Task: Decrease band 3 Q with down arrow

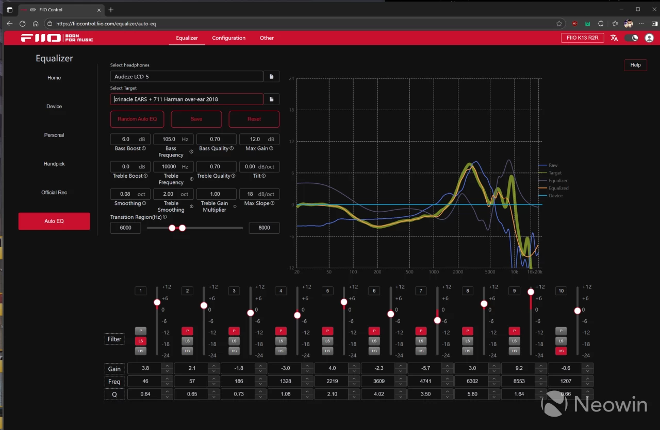Action: coord(260,397)
